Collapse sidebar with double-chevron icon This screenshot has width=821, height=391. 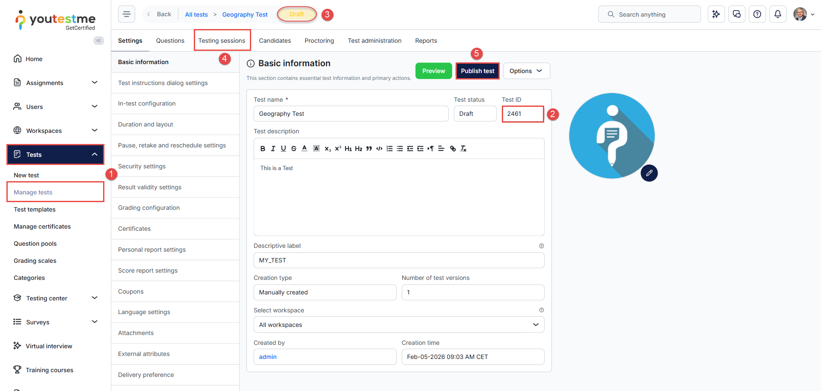click(98, 41)
